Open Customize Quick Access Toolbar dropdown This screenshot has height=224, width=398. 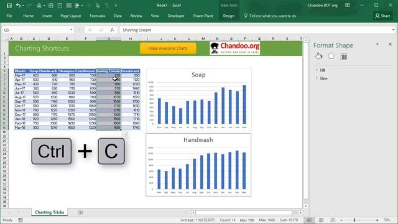click(116, 6)
